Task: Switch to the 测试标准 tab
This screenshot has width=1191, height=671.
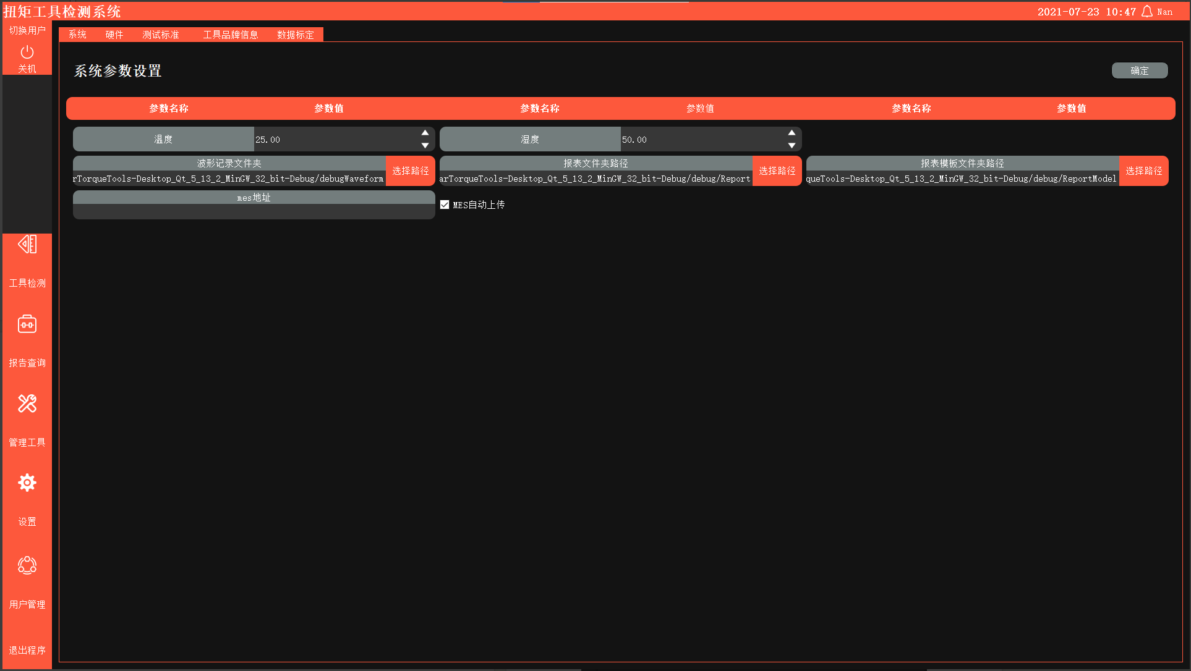Action: pyautogui.click(x=161, y=35)
